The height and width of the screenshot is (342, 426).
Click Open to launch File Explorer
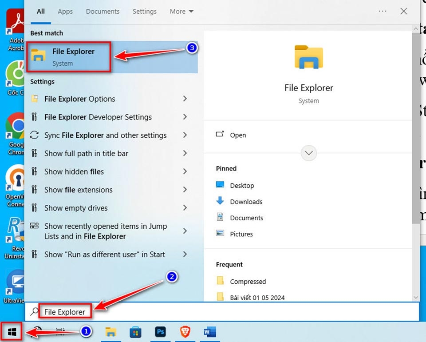click(238, 135)
